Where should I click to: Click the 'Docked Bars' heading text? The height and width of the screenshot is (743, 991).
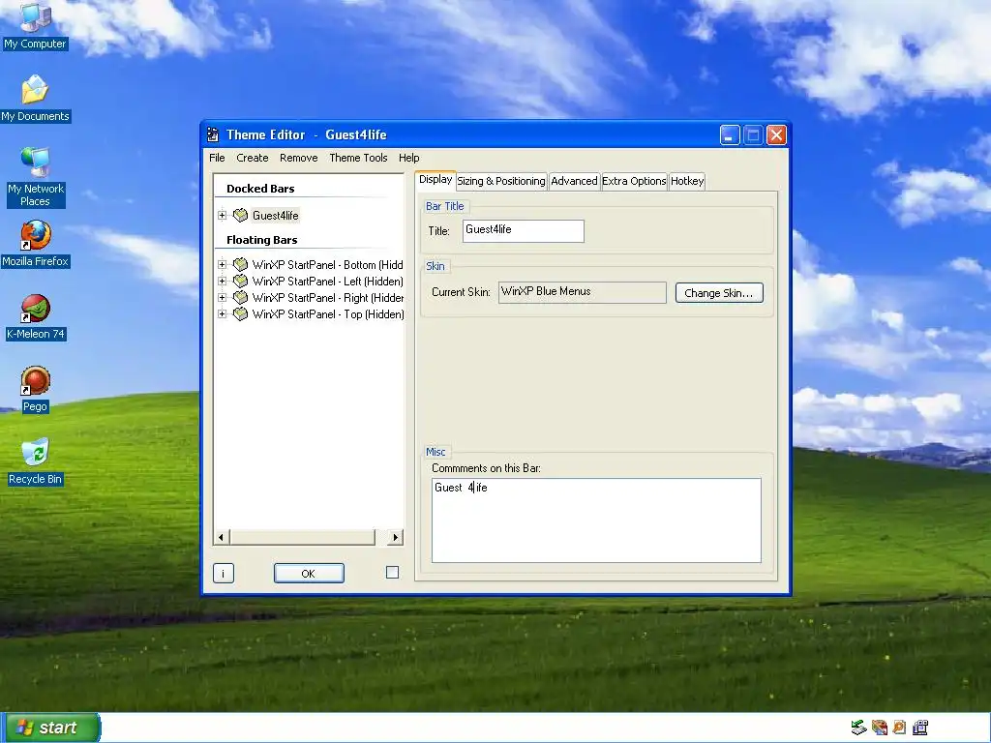(x=260, y=189)
